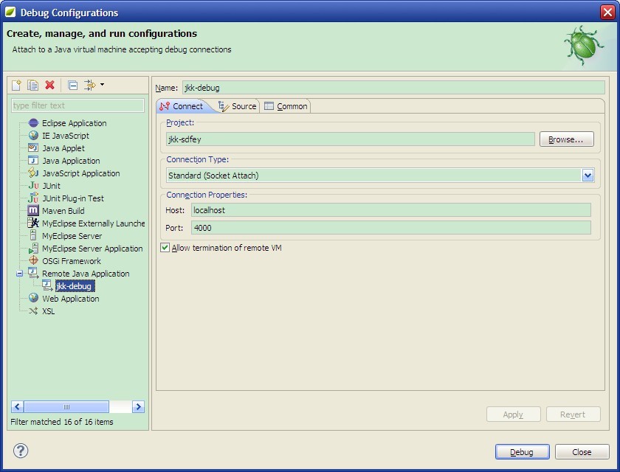
Task: Open the Connection Type dropdown
Action: 589,176
